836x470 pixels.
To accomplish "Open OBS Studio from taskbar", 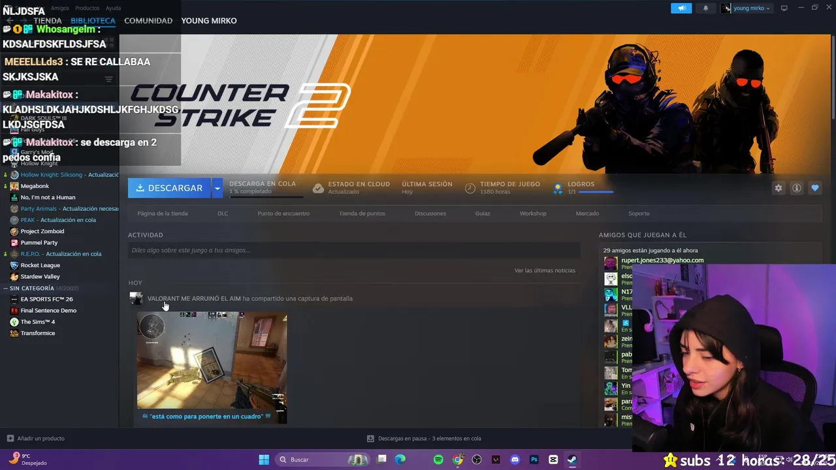I will coord(477,460).
